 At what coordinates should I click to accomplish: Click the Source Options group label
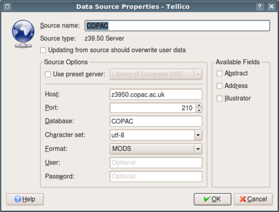[66, 62]
